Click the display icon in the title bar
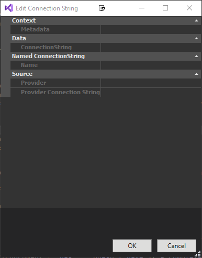 click(x=102, y=8)
